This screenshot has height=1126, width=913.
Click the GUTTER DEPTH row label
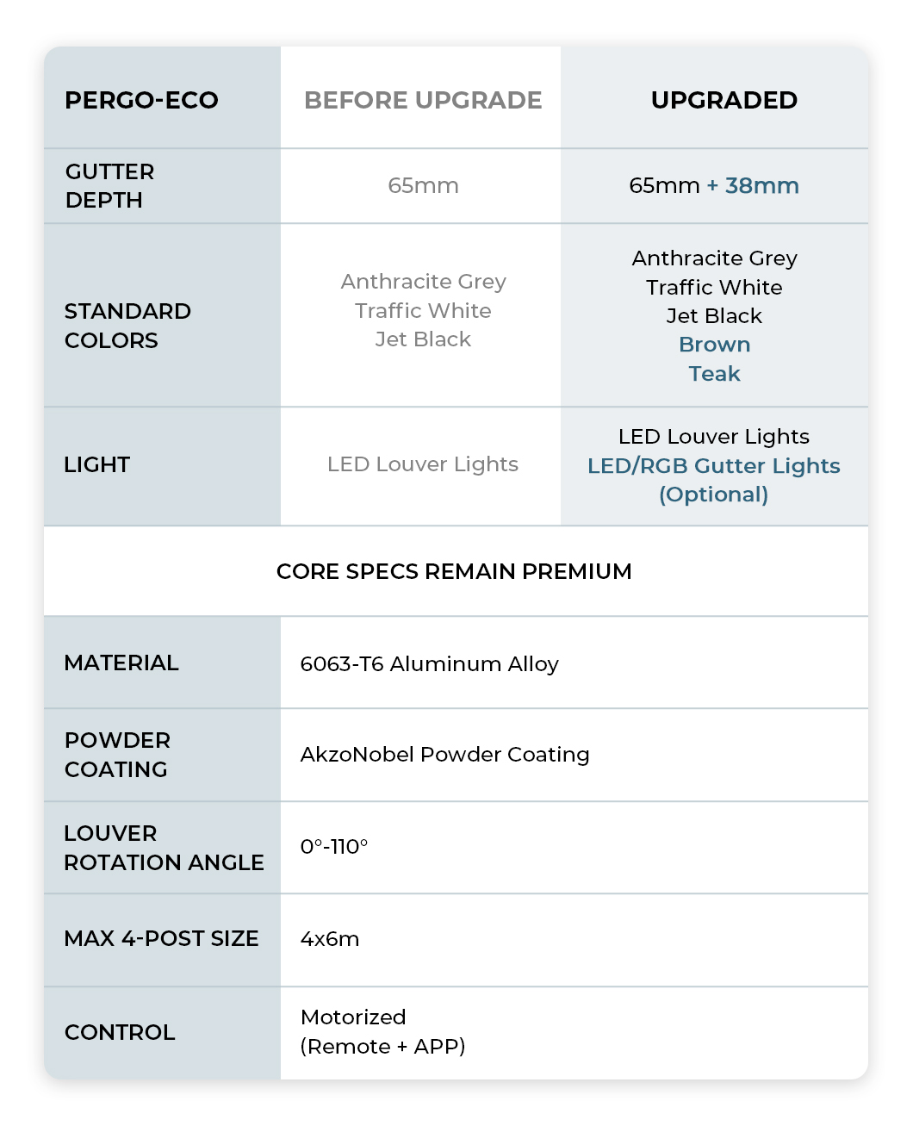pyautogui.click(x=109, y=185)
